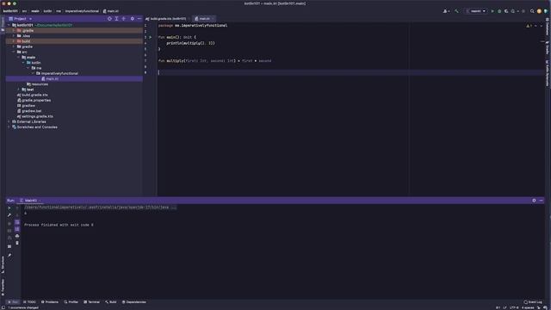Click the Print icon in Run console

[17, 236]
